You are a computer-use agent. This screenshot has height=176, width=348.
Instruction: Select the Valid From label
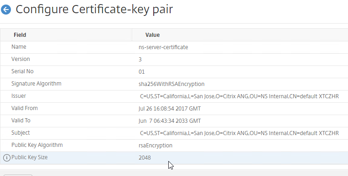click(25, 108)
